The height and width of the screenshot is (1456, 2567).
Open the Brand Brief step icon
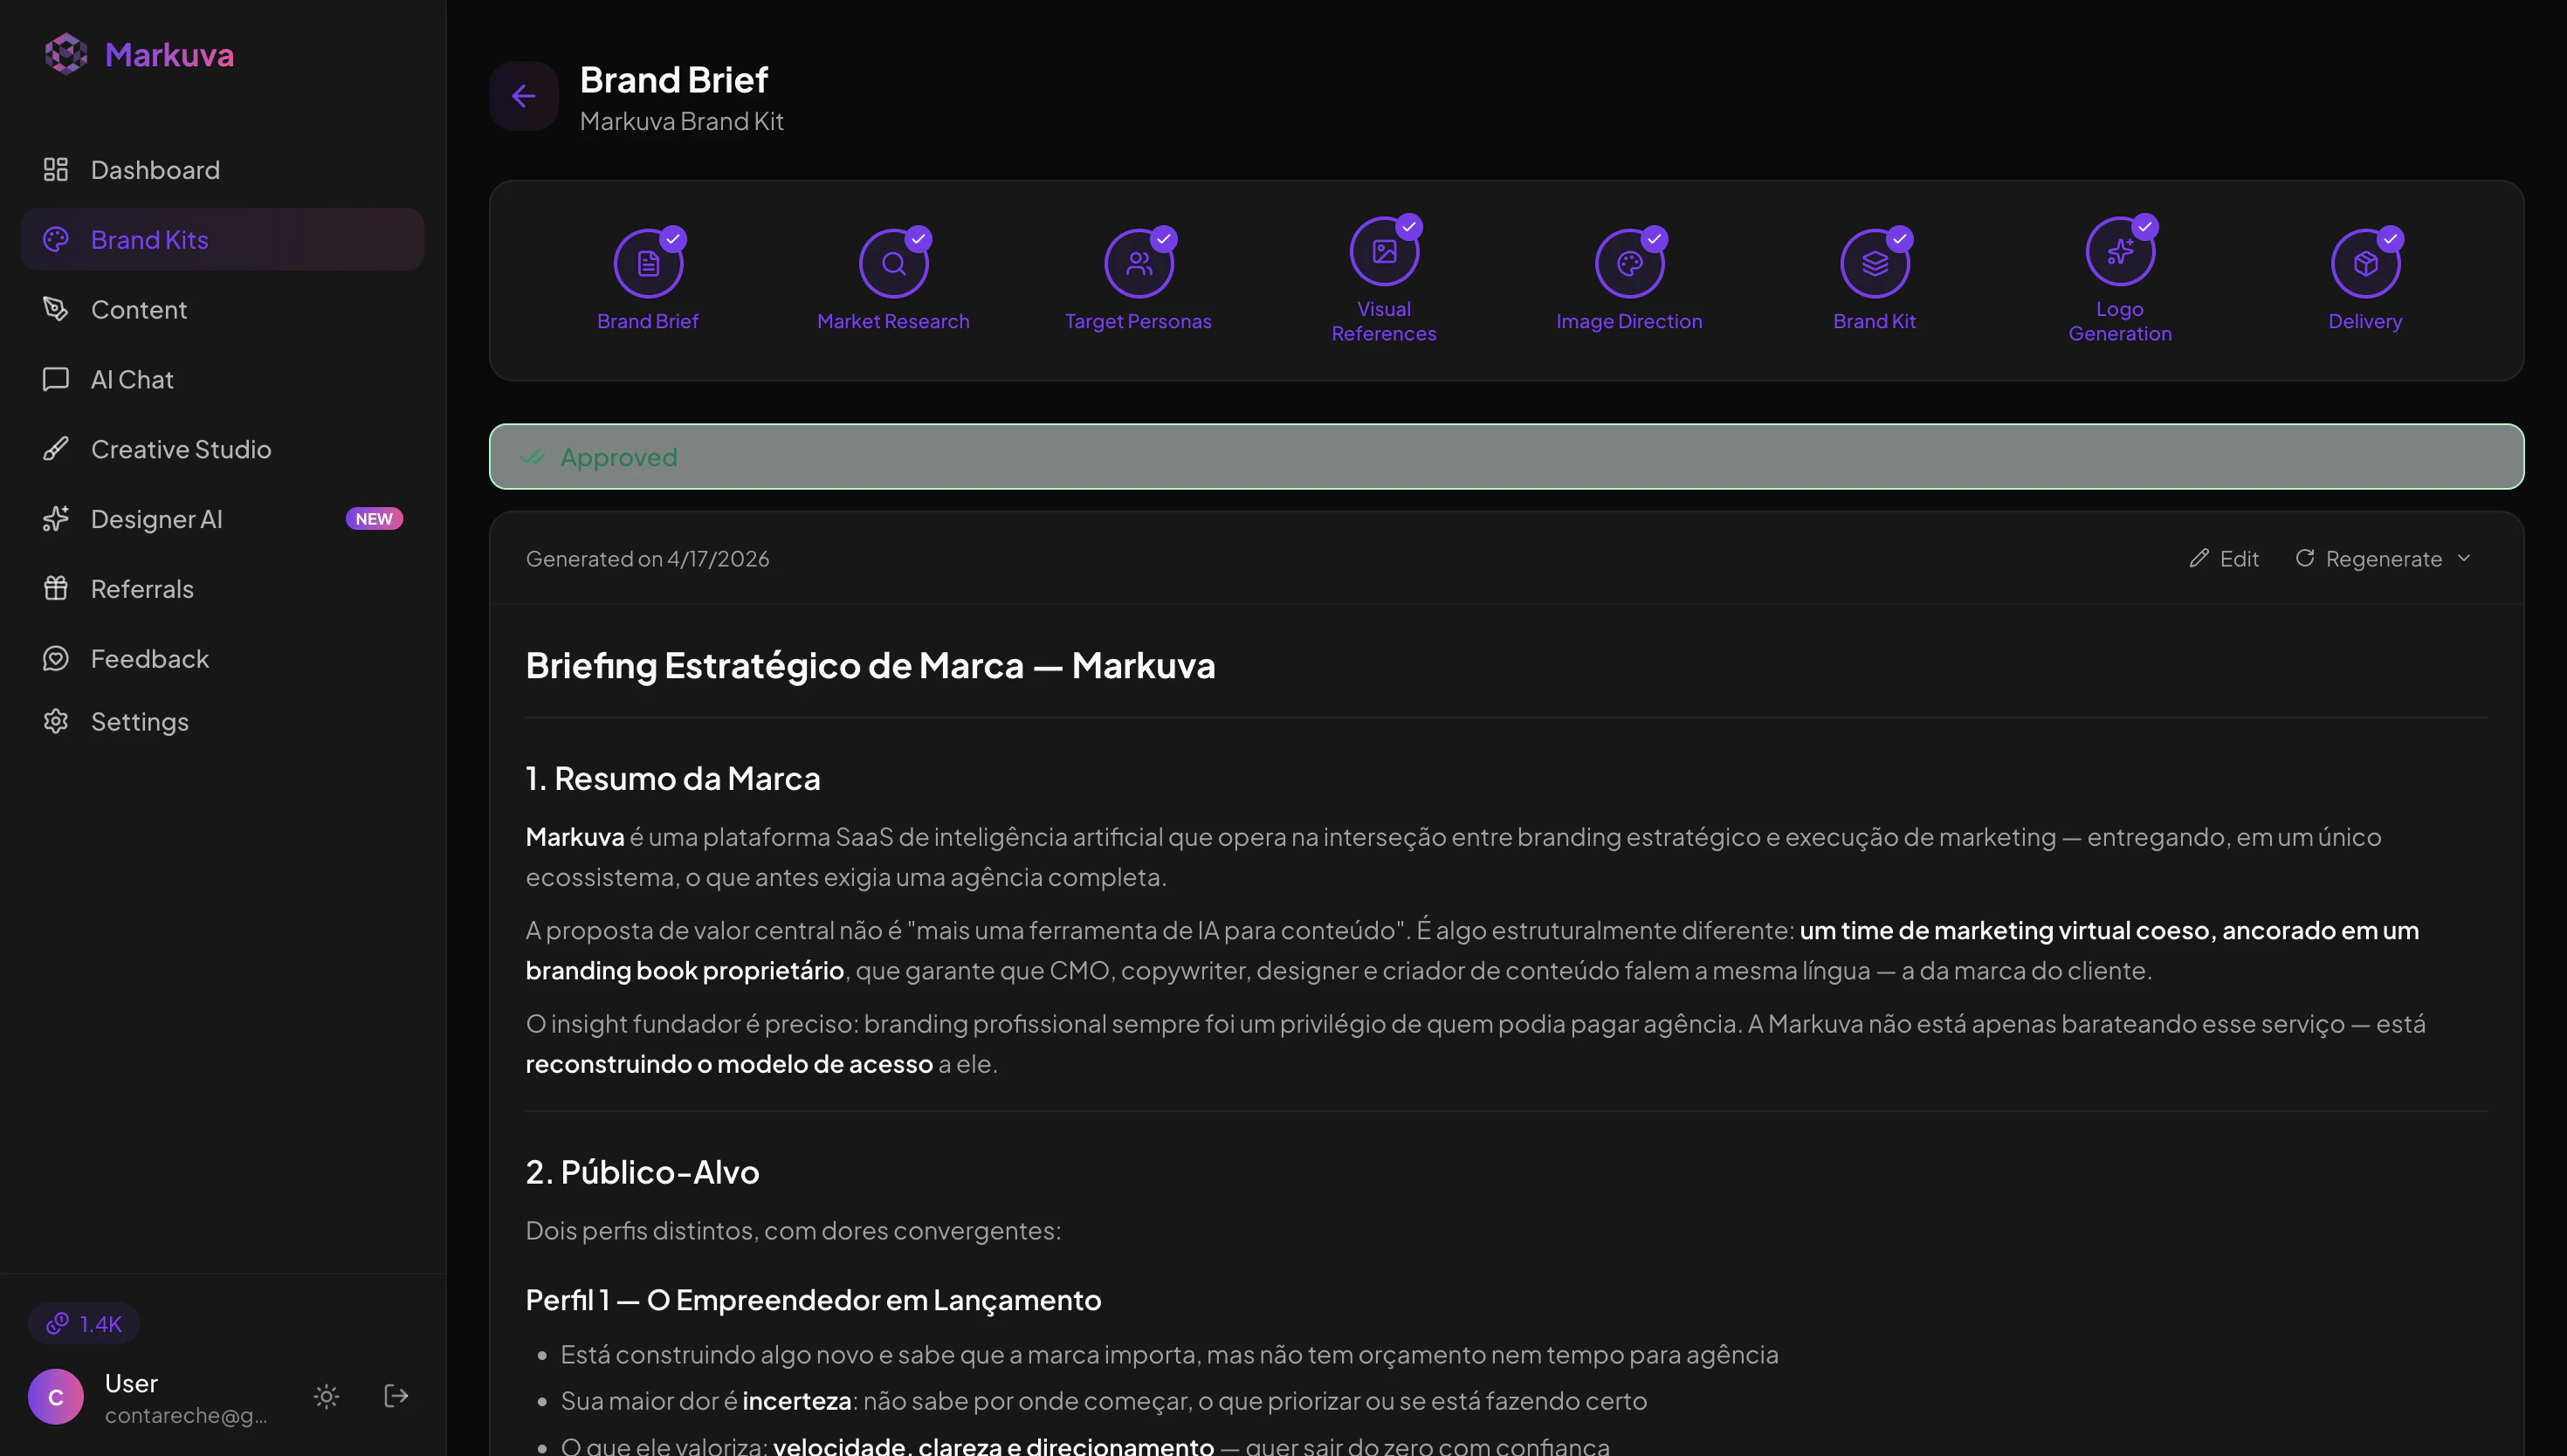[x=648, y=263]
